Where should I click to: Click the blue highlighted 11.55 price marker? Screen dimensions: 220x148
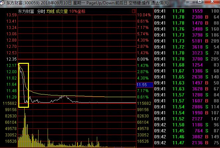145,85
